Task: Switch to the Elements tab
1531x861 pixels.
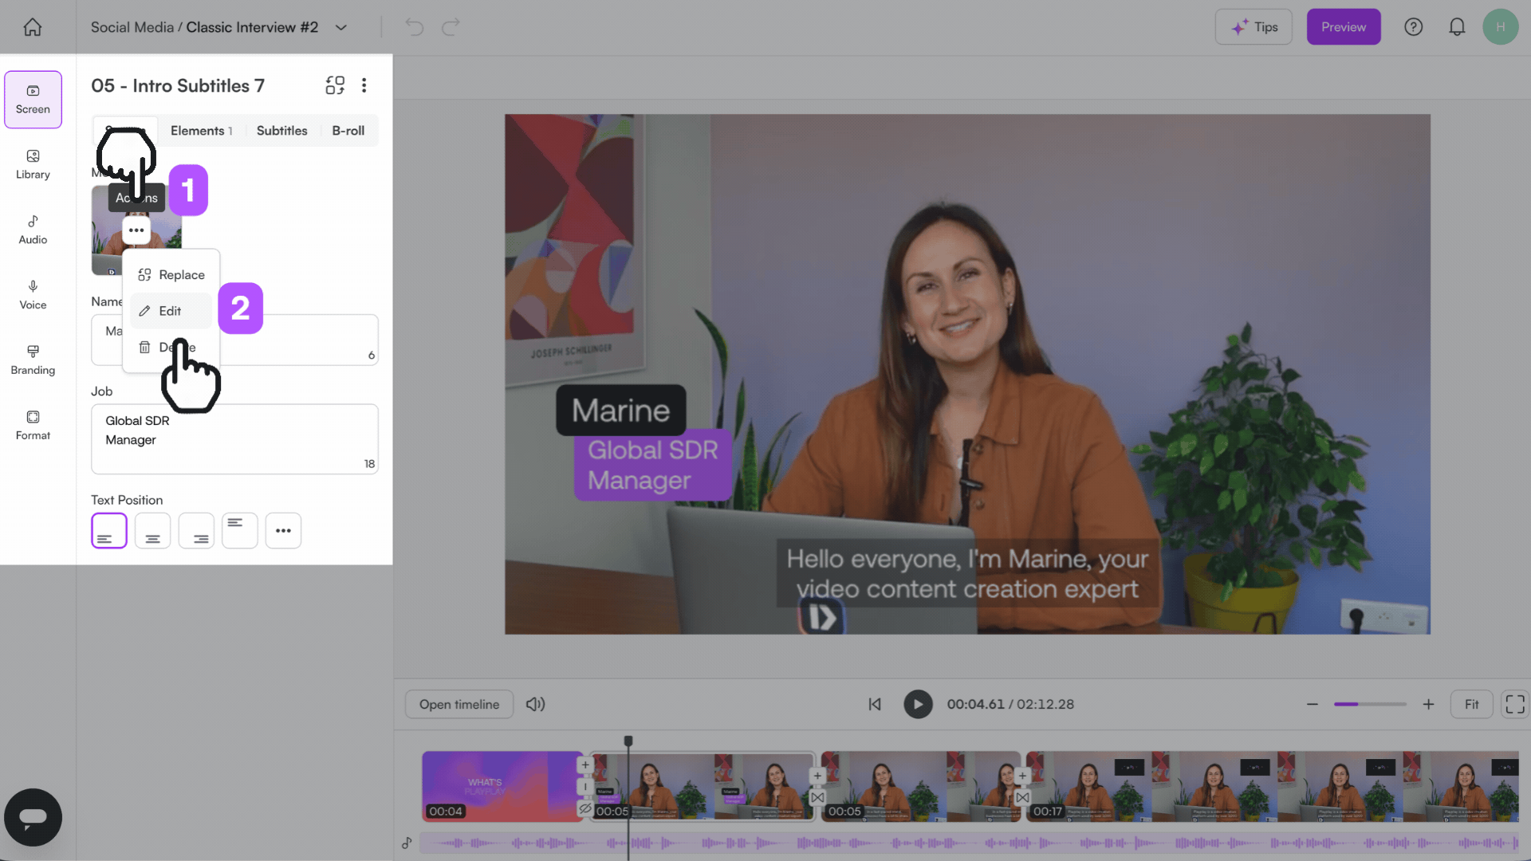Action: (201, 131)
